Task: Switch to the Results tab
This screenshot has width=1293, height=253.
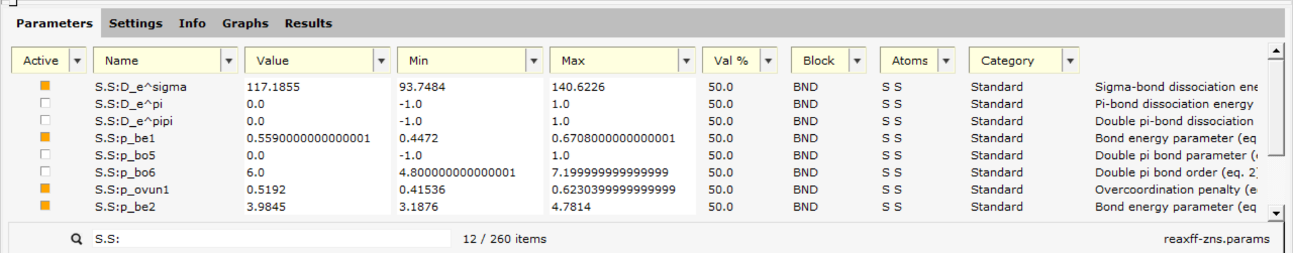Action: pos(308,23)
